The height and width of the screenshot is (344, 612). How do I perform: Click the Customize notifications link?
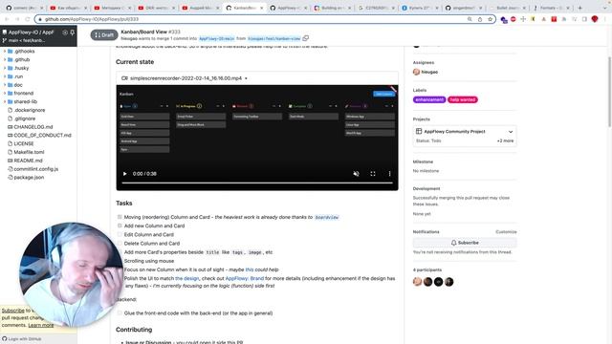tap(506, 231)
